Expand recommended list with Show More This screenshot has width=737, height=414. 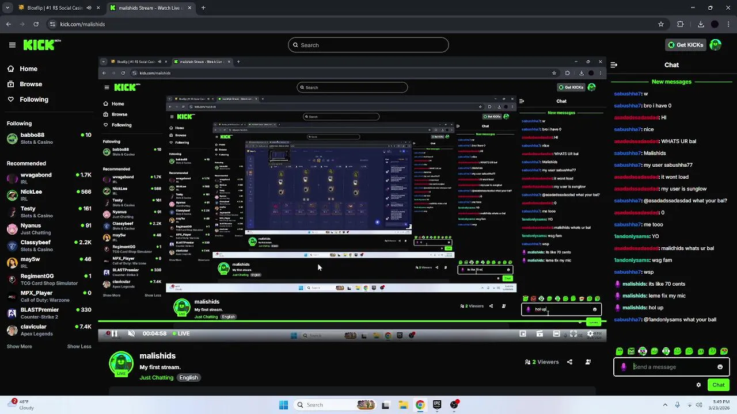tap(19, 347)
